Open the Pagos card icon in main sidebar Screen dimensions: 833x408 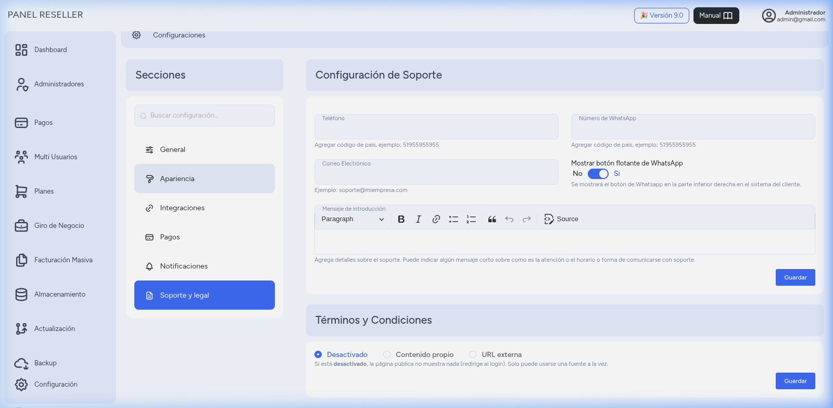(21, 123)
